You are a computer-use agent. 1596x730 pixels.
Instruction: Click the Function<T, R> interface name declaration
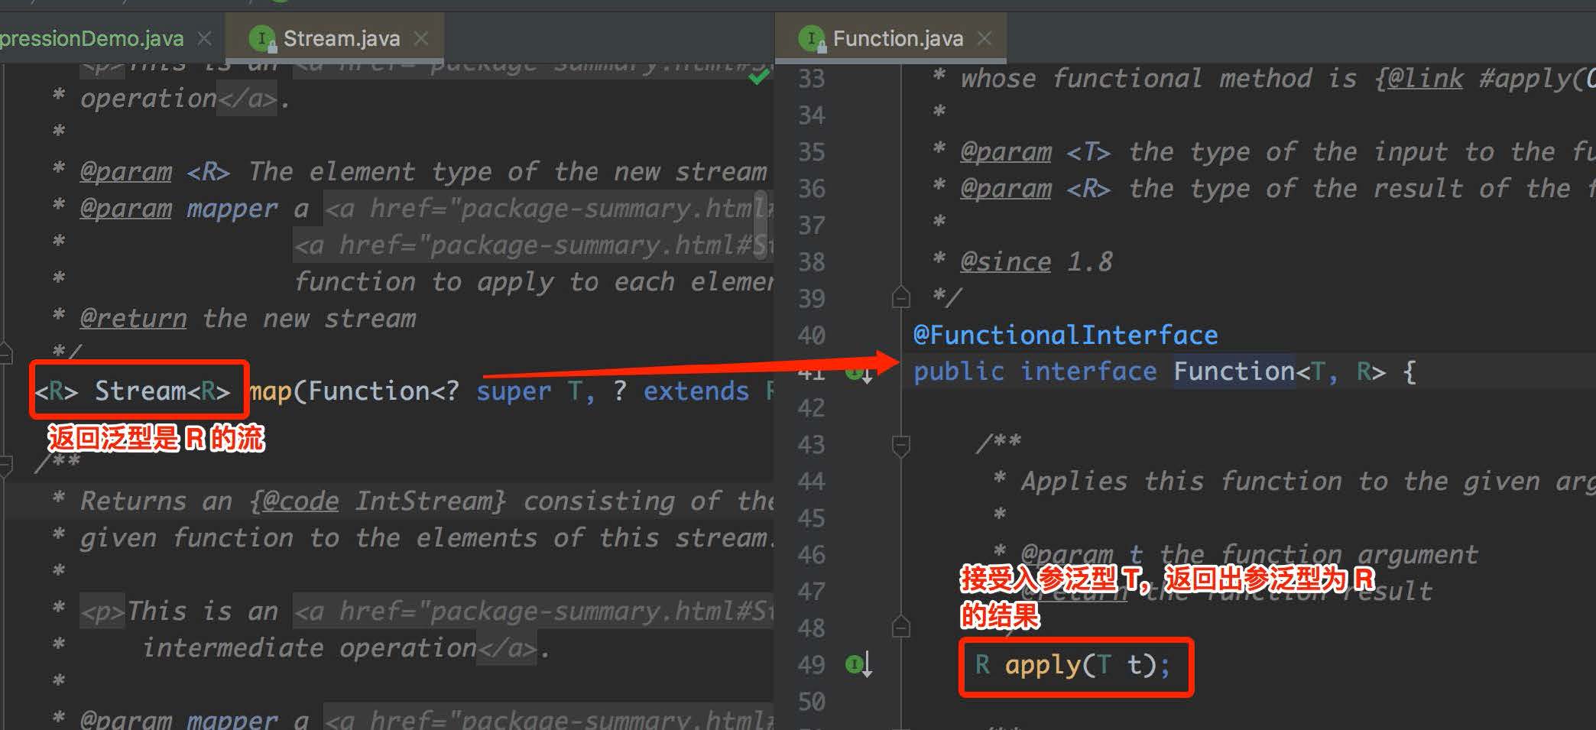(1234, 371)
